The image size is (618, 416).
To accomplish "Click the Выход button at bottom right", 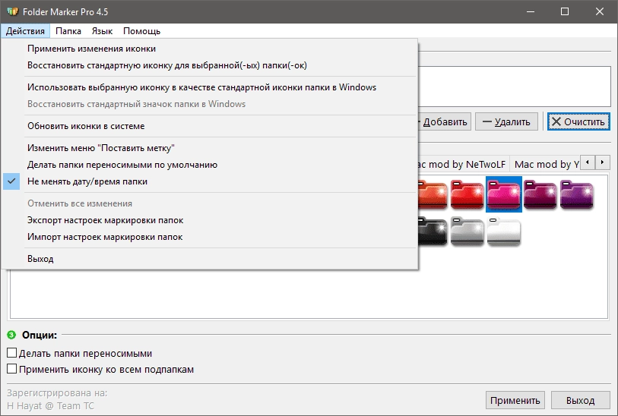I will point(580,400).
